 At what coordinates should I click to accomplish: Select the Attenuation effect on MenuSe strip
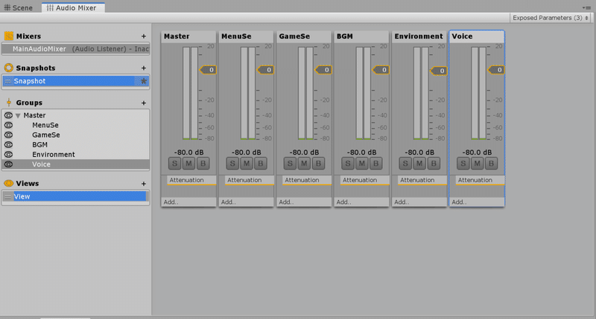(250, 180)
